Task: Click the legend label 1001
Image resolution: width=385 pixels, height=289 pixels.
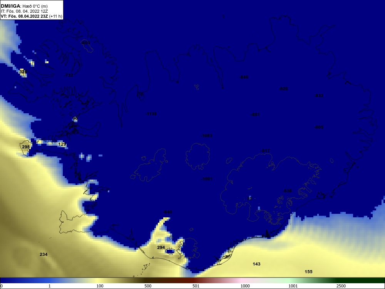Action: click(293, 286)
